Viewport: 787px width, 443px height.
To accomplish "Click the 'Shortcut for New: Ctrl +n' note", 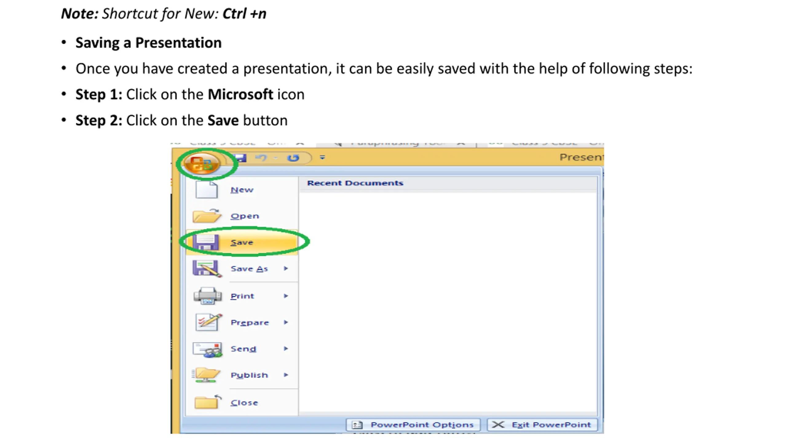I will (164, 14).
